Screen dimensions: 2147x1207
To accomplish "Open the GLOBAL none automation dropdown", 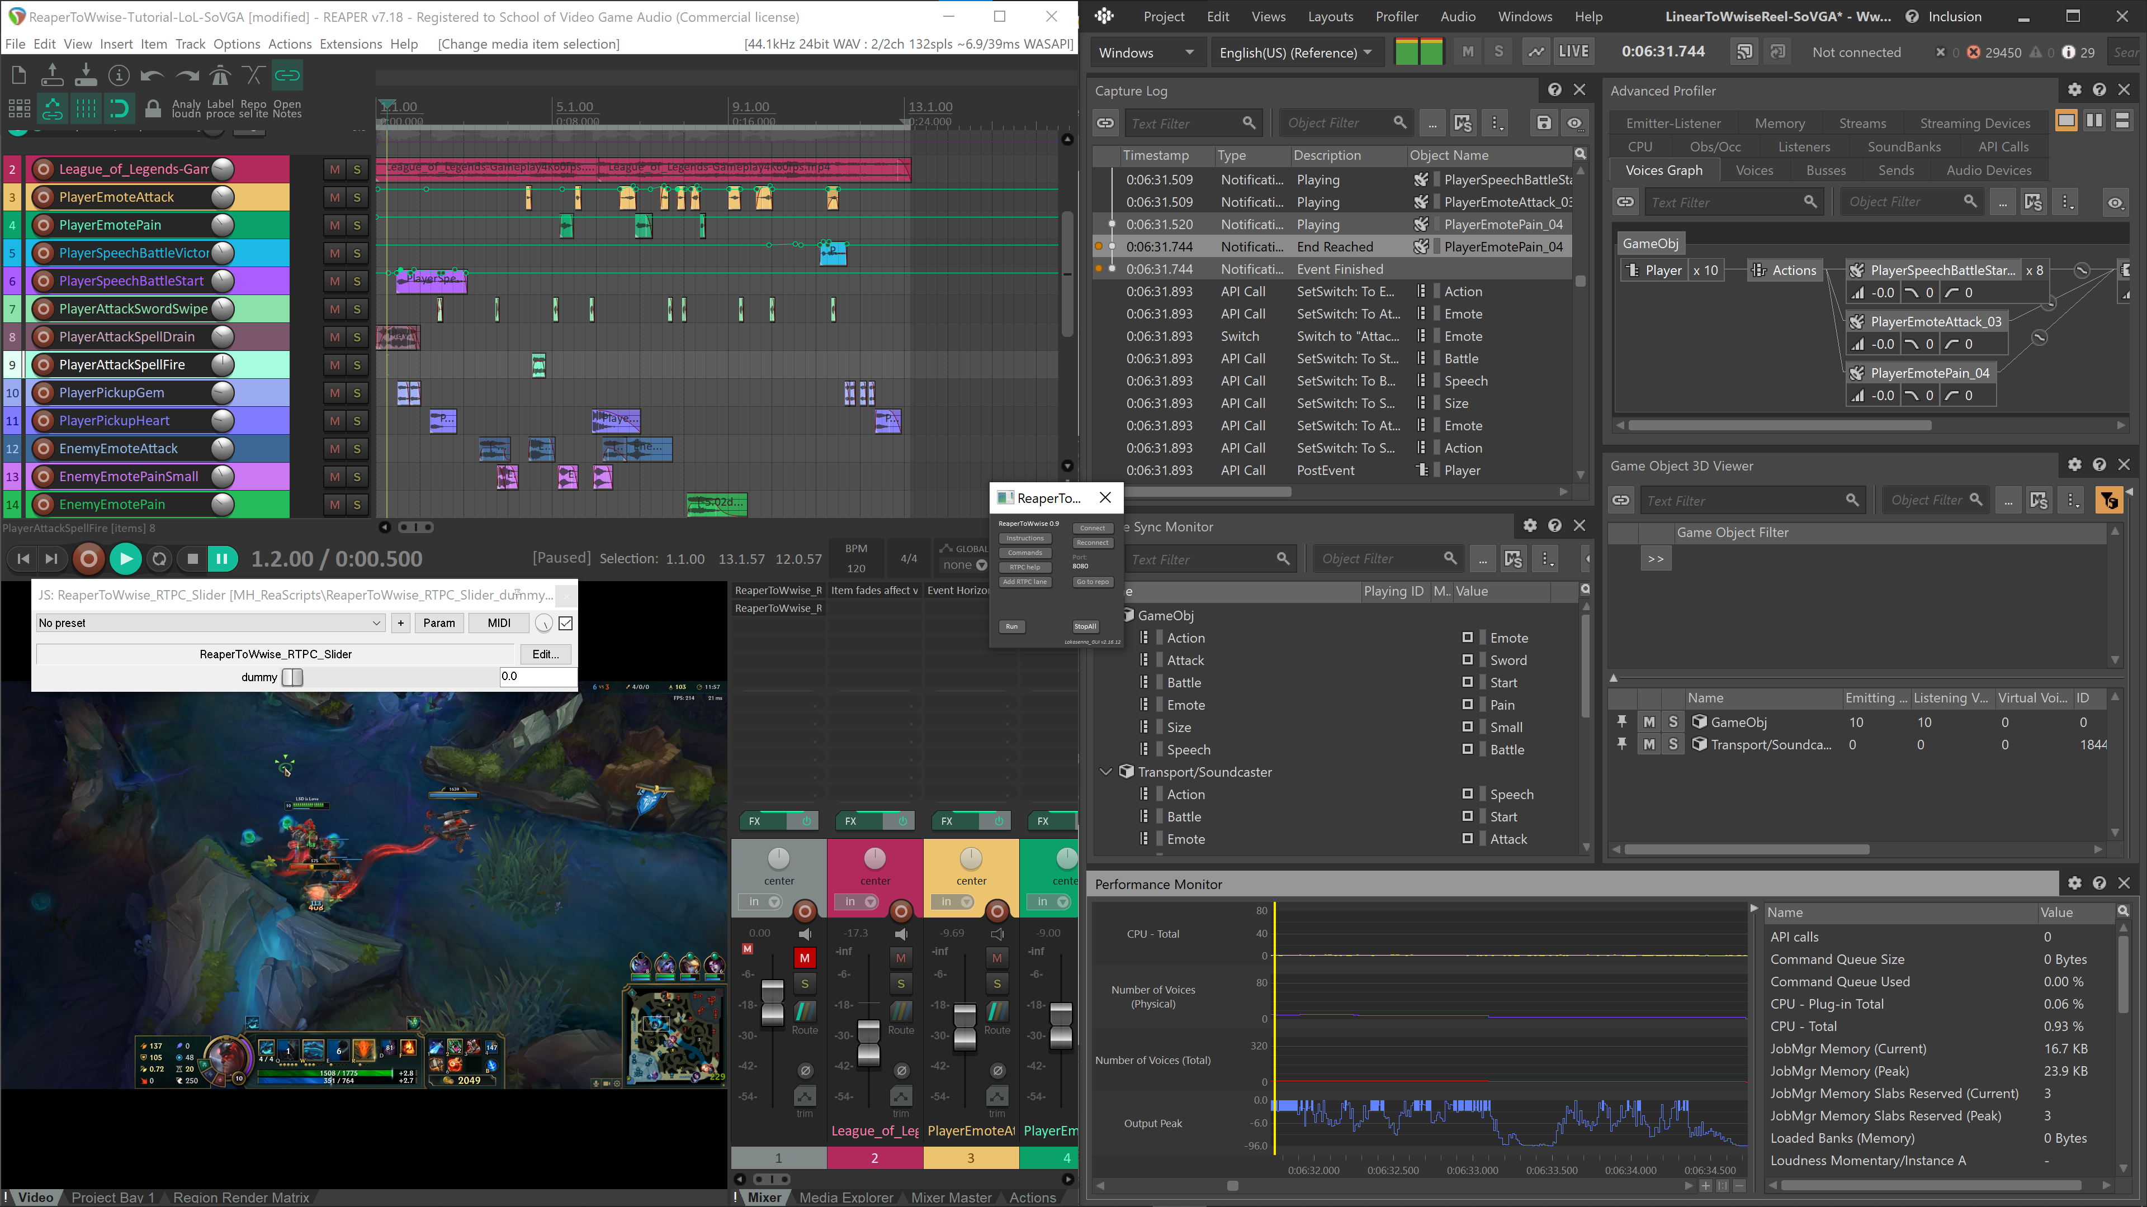I will click(x=964, y=566).
